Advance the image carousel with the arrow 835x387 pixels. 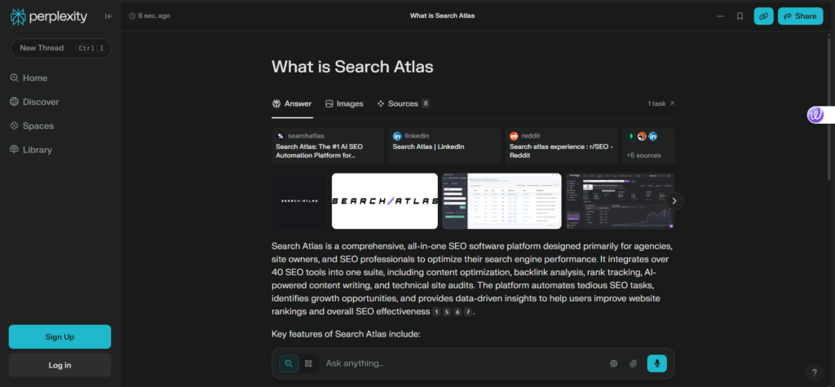point(674,200)
